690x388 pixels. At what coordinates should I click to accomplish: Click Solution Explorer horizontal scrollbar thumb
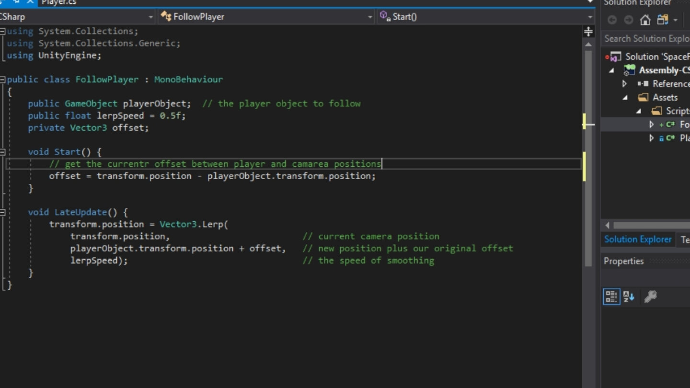[x=652, y=225]
